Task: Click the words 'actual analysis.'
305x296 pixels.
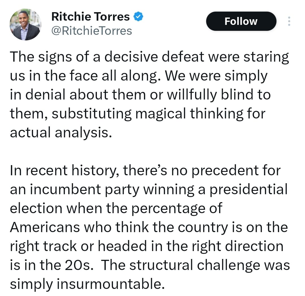Action: [x=59, y=133]
